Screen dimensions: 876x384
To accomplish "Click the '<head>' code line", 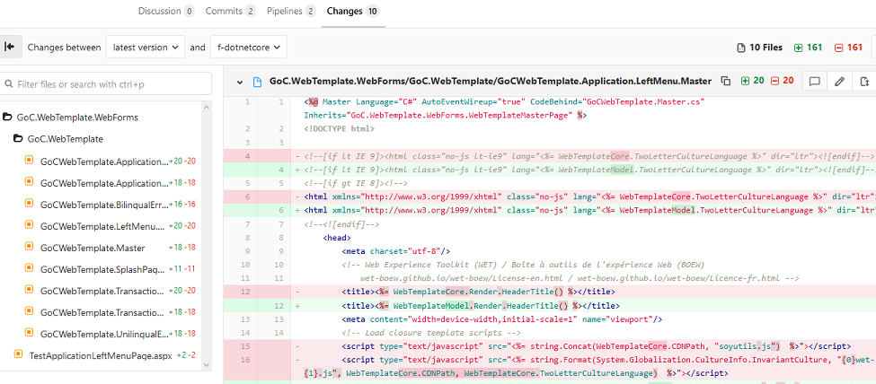I will point(337,237).
